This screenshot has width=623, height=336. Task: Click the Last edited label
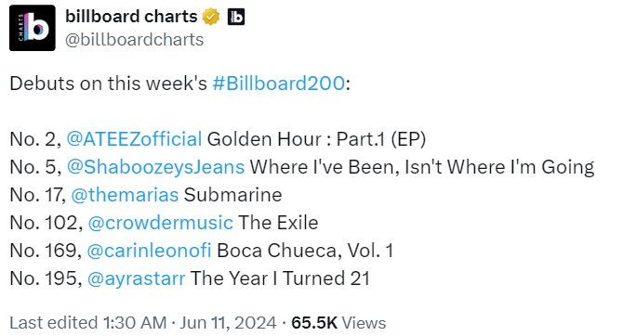[x=53, y=322]
